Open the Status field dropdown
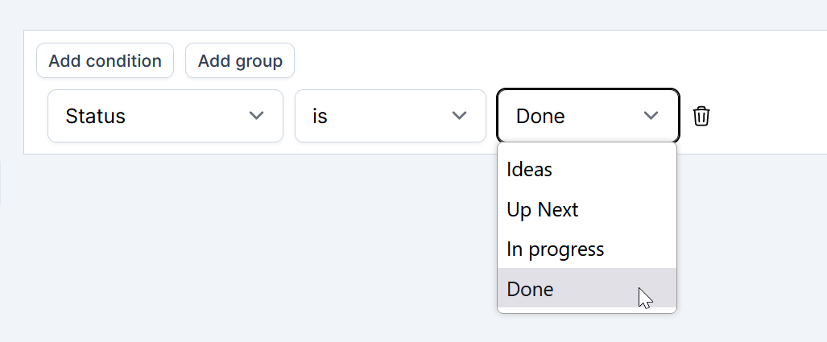This screenshot has height=342, width=827. tap(165, 116)
